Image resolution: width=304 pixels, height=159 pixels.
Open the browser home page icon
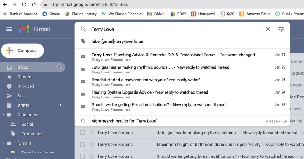pos(33,5)
